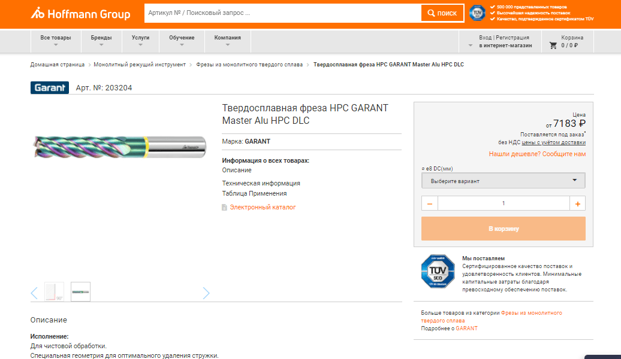Click the TÜV badge in header
Screen dimensions: 621x359
click(x=477, y=13)
